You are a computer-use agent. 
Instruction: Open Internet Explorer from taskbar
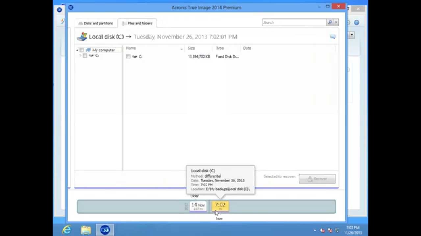click(67, 230)
